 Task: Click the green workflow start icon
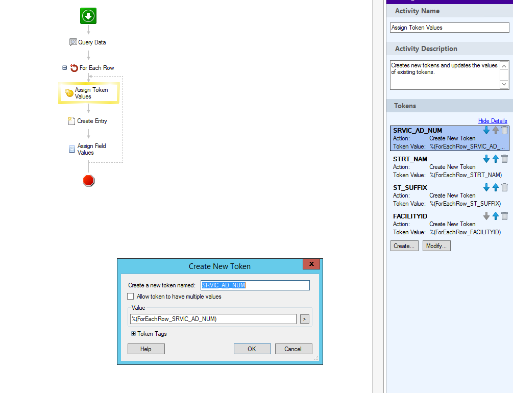tap(88, 16)
